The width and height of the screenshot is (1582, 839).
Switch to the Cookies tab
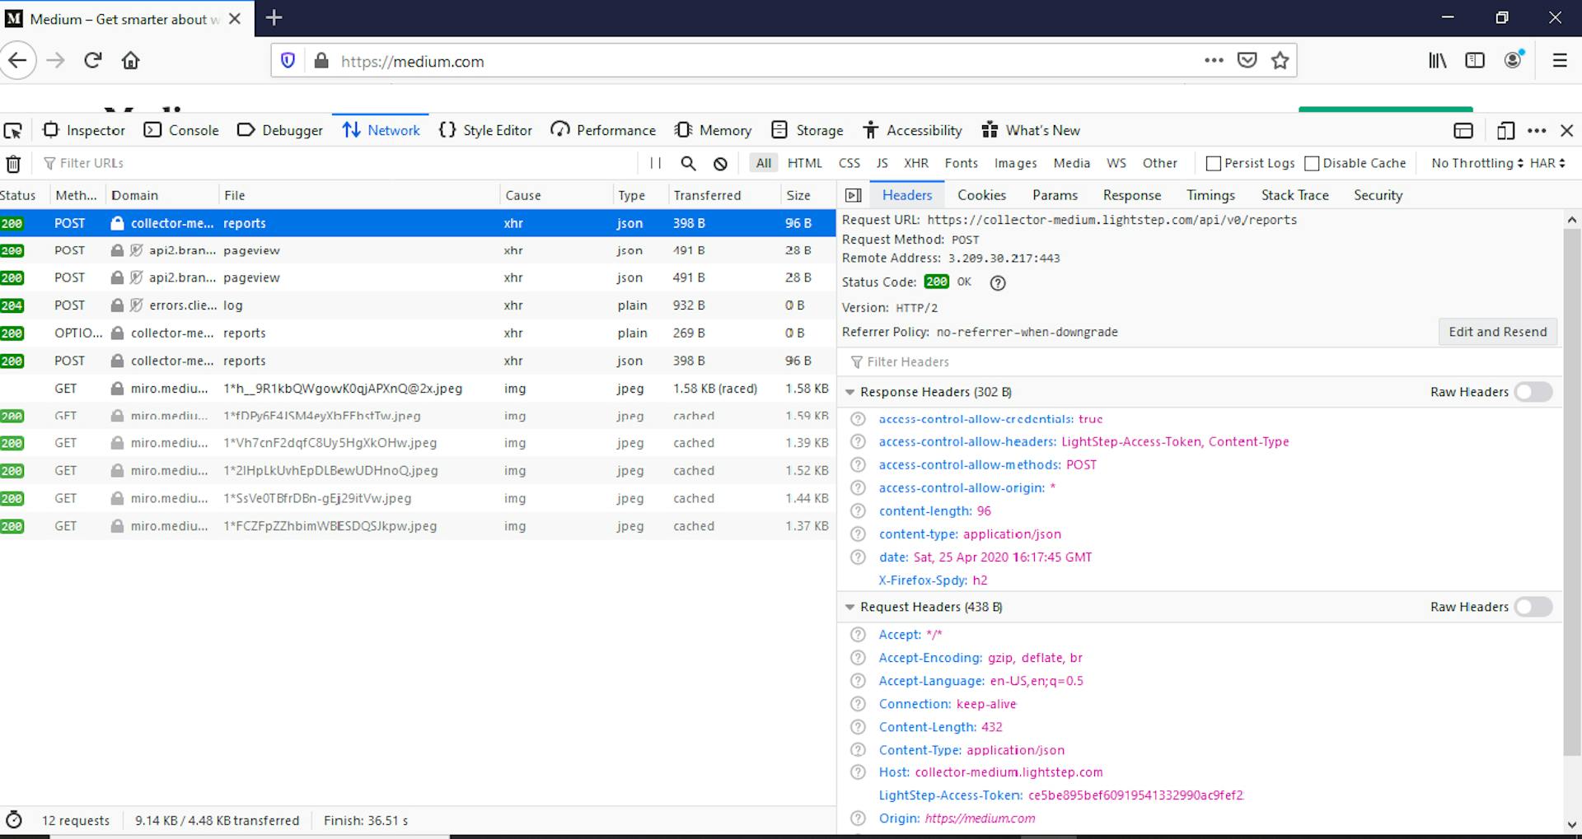pyautogui.click(x=981, y=195)
